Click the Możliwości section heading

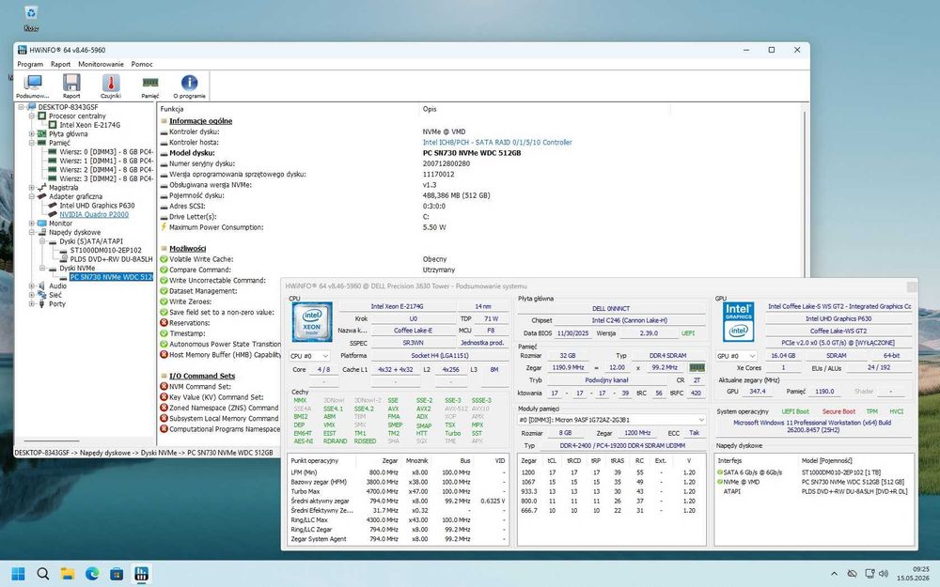(x=187, y=249)
